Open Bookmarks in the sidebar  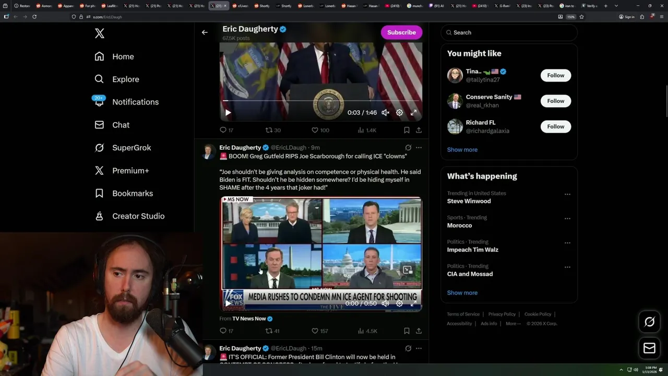124,193
